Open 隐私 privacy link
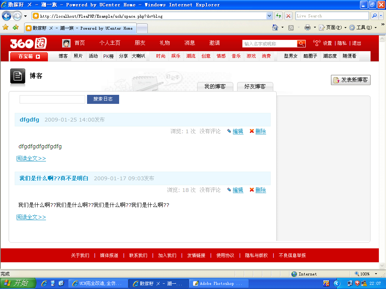Screen dimensions: 386x289 point(342,43)
